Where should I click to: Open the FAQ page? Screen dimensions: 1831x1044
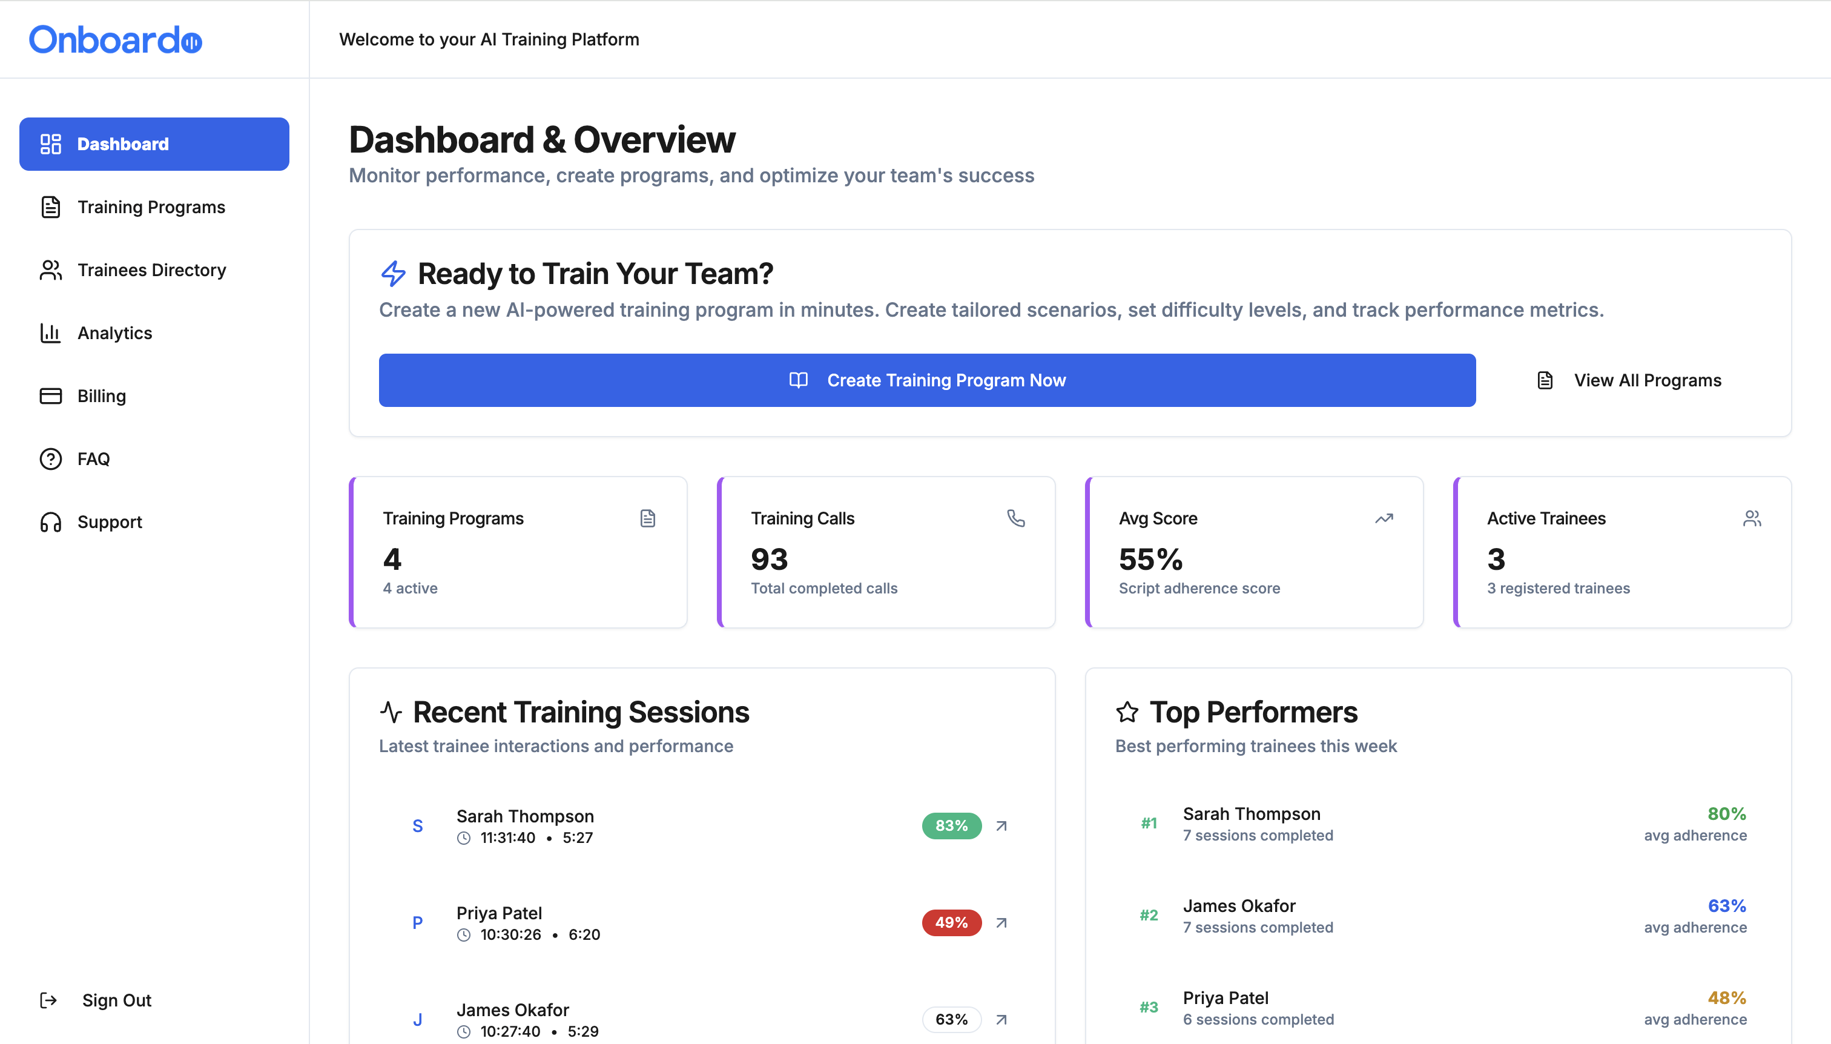coord(154,459)
